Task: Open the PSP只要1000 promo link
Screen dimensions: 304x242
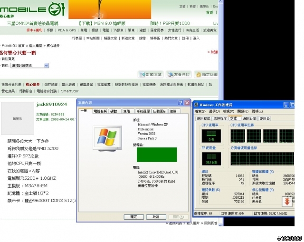Action: pos(170,23)
